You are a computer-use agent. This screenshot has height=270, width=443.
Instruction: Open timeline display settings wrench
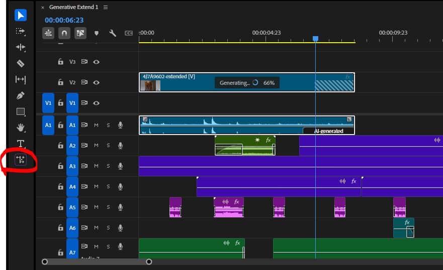point(113,33)
